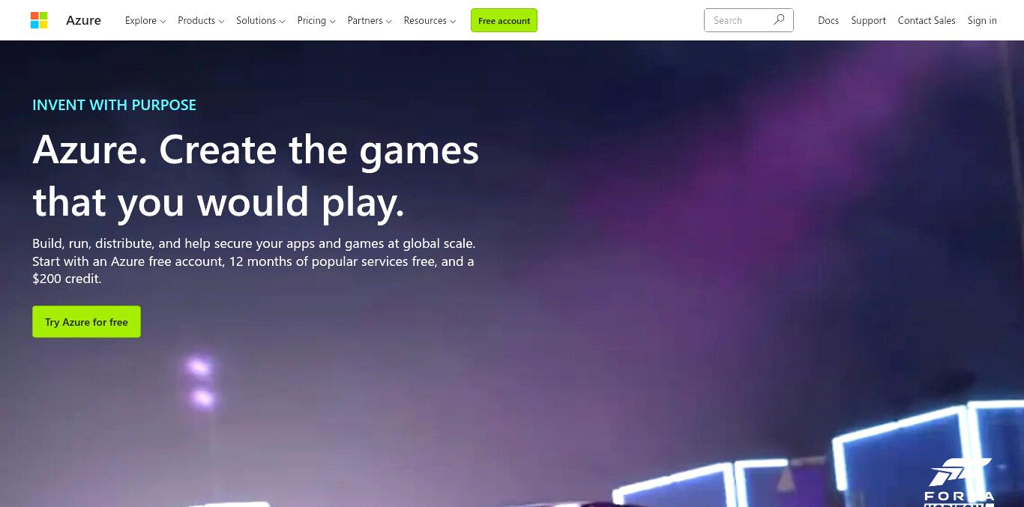The height and width of the screenshot is (507, 1024).
Task: Expand the Explore dropdown menu
Action: click(145, 20)
